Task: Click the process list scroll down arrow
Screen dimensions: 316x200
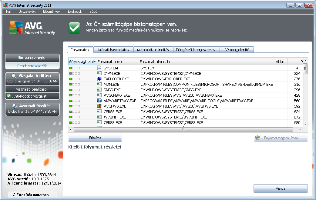Action: (305, 125)
